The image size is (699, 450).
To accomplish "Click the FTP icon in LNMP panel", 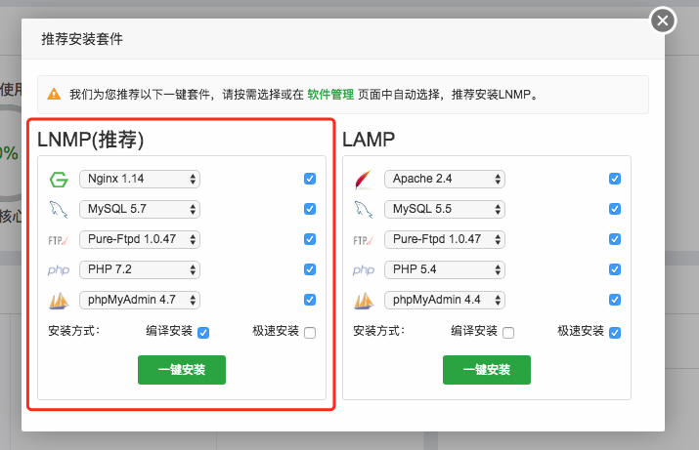I will click(x=59, y=240).
